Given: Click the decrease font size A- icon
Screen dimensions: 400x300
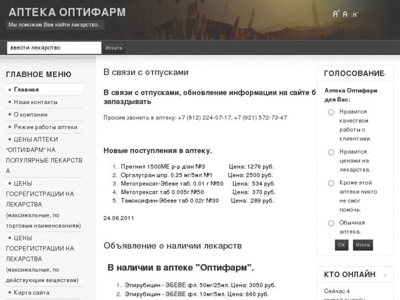Looking at the screenshot, I should (355, 14).
